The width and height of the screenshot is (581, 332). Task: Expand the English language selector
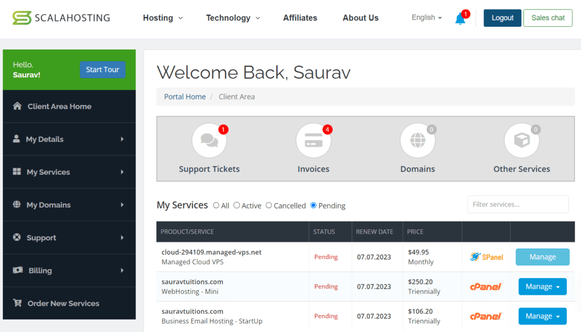(x=426, y=18)
